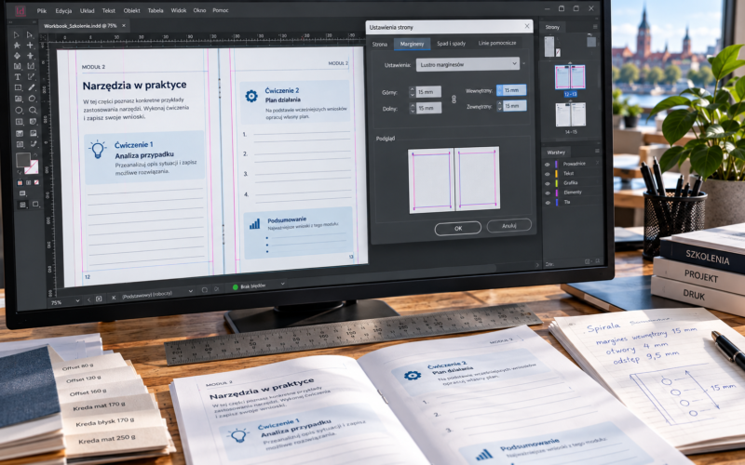Click the apply none button with red slash

[x=36, y=182]
